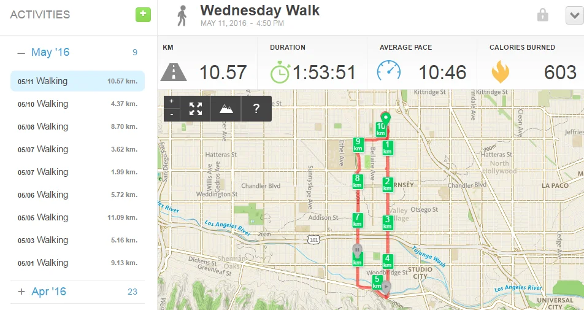Click the walking figure activity type icon
Screen dimensions: 584x310
coord(182,16)
